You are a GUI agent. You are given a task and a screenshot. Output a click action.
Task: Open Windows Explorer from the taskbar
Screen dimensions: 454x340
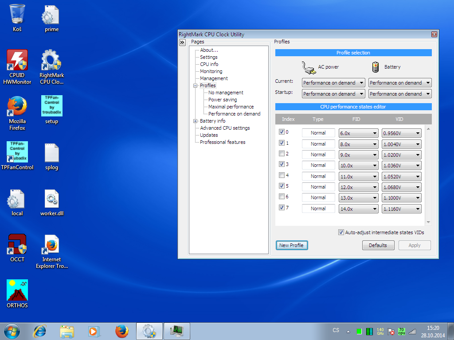(67, 331)
